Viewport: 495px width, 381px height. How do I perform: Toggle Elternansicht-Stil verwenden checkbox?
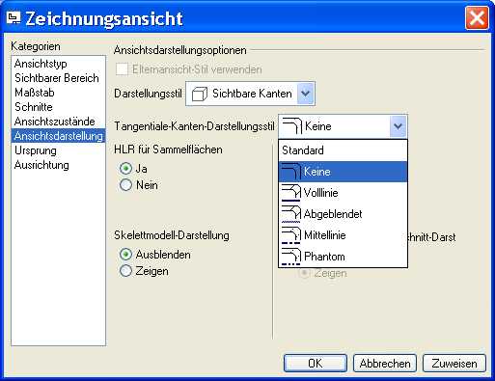pyautogui.click(x=122, y=69)
